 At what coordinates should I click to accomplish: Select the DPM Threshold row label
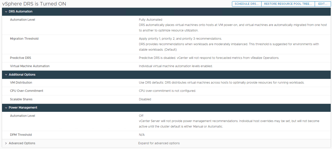[21, 135]
